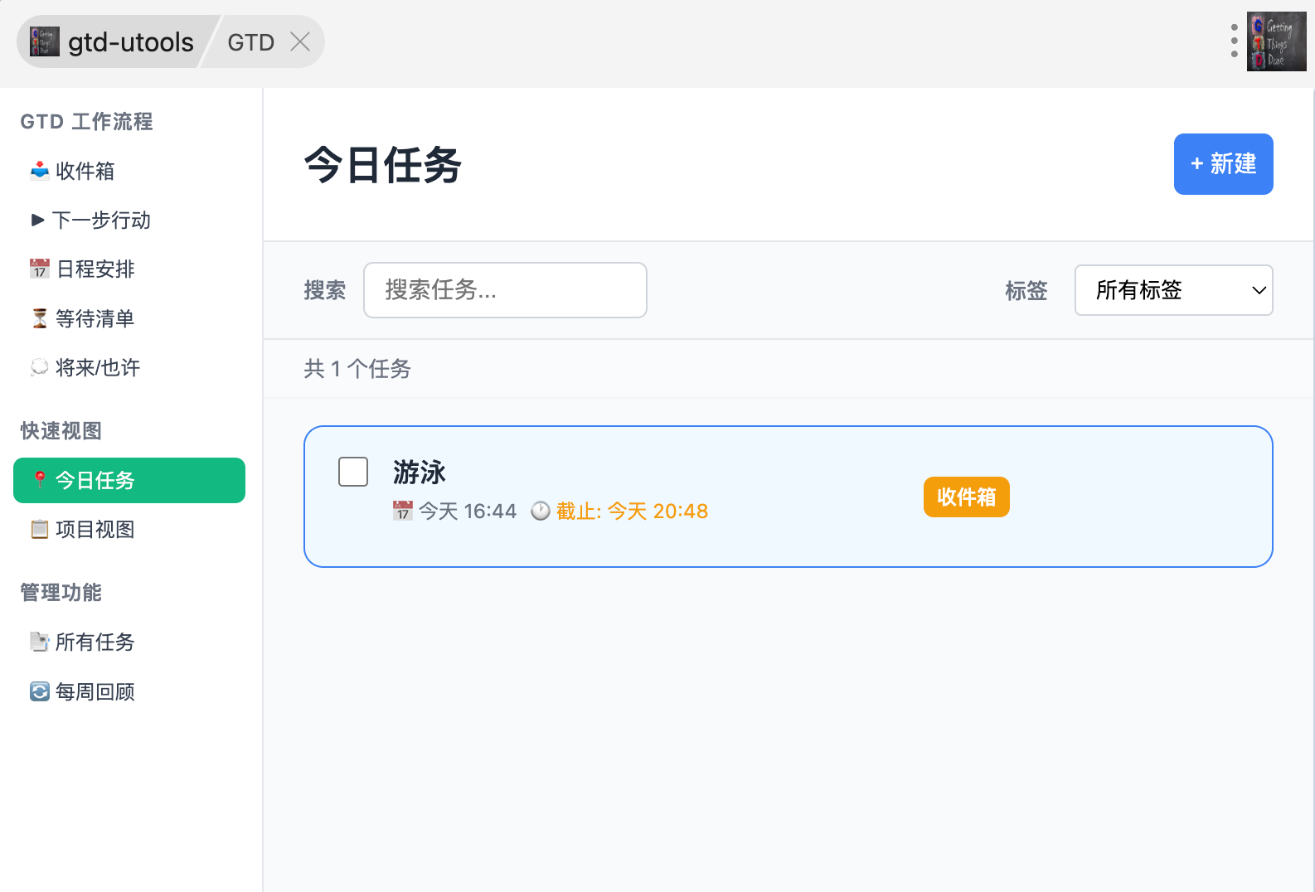1315x892 pixels.
Task: Click the 游泳 task title
Action: click(x=420, y=473)
